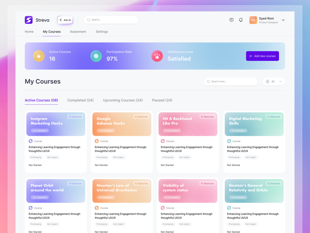Viewport: 310px width, 233px height.
Task: Open Instgram Marketing Hacks course banner
Action: click(56, 124)
